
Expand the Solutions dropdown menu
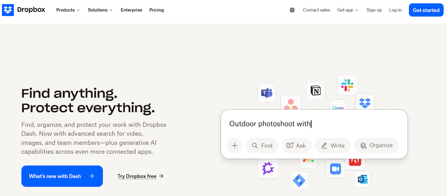[x=100, y=10]
